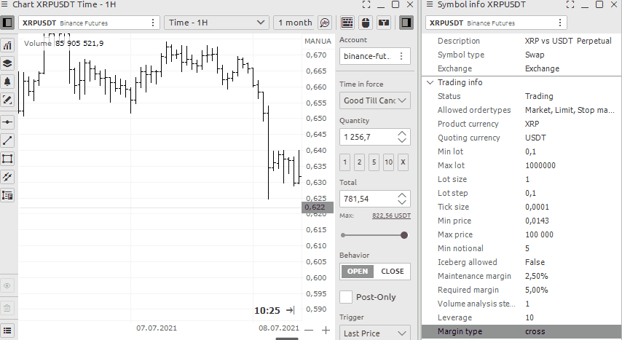Click the 822,56 USDT max link
The height and width of the screenshot is (340, 622).
pyautogui.click(x=391, y=216)
